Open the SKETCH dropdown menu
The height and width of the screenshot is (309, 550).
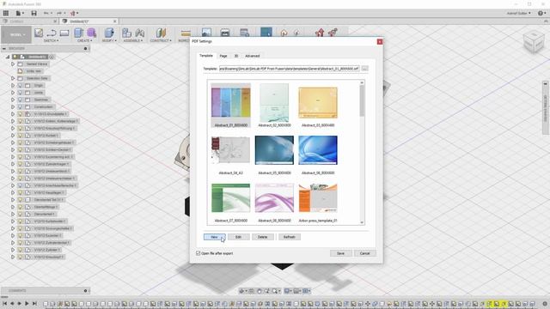click(x=52, y=40)
